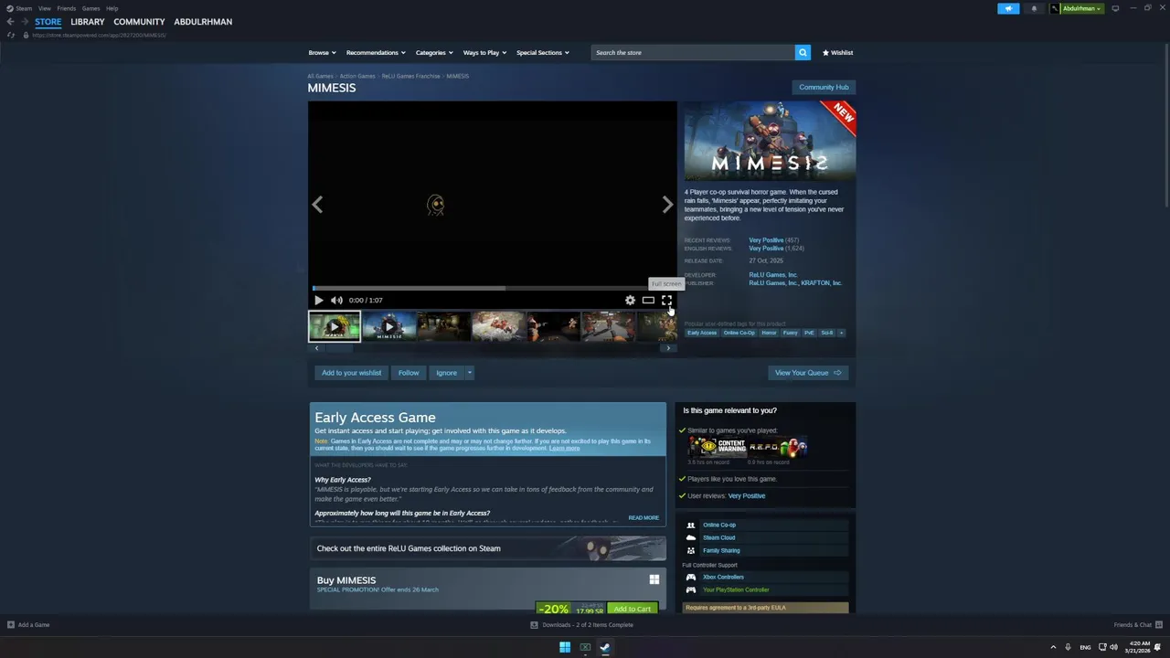The height and width of the screenshot is (658, 1170).
Task: Expand the Recommendations menu
Action: click(375, 52)
